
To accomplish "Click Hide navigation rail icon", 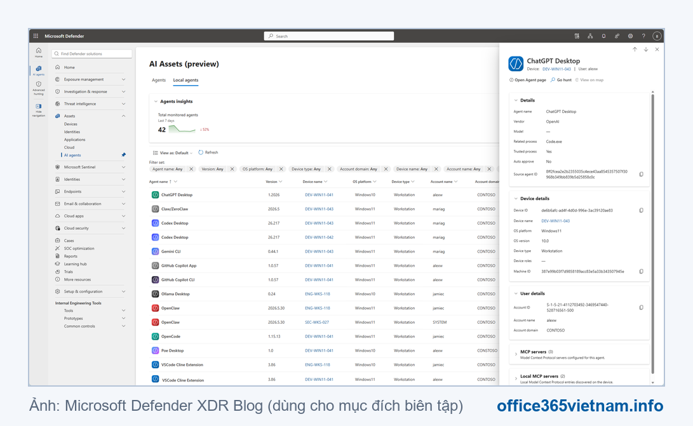I will (x=39, y=110).
